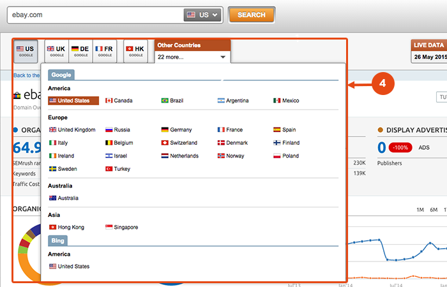The height and width of the screenshot is (287, 447).
Task: Select the HK Google tab
Action: pyautogui.click(x=135, y=51)
